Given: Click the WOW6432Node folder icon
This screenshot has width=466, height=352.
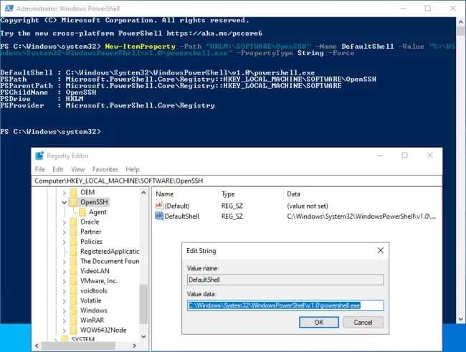Looking at the screenshot, I should click(73, 330).
